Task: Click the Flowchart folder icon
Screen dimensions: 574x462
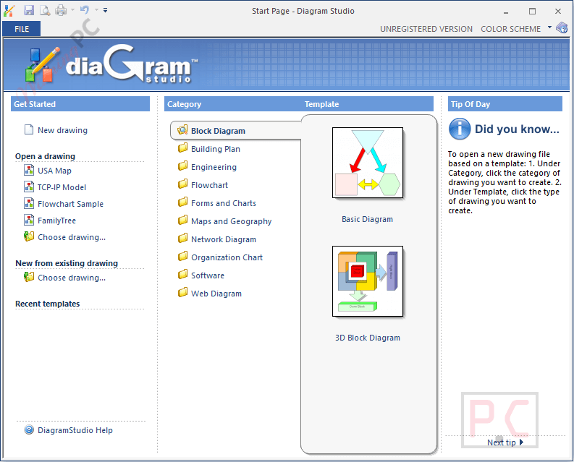Action: 182,184
